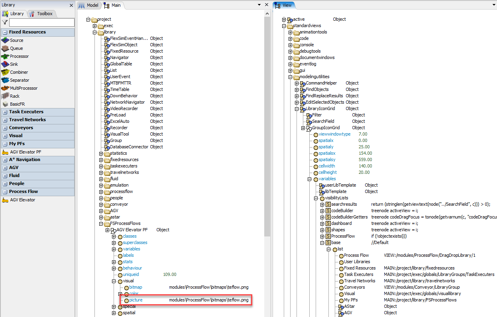Expand the Task Executers library group
497x317 pixels.
click(x=5, y=112)
